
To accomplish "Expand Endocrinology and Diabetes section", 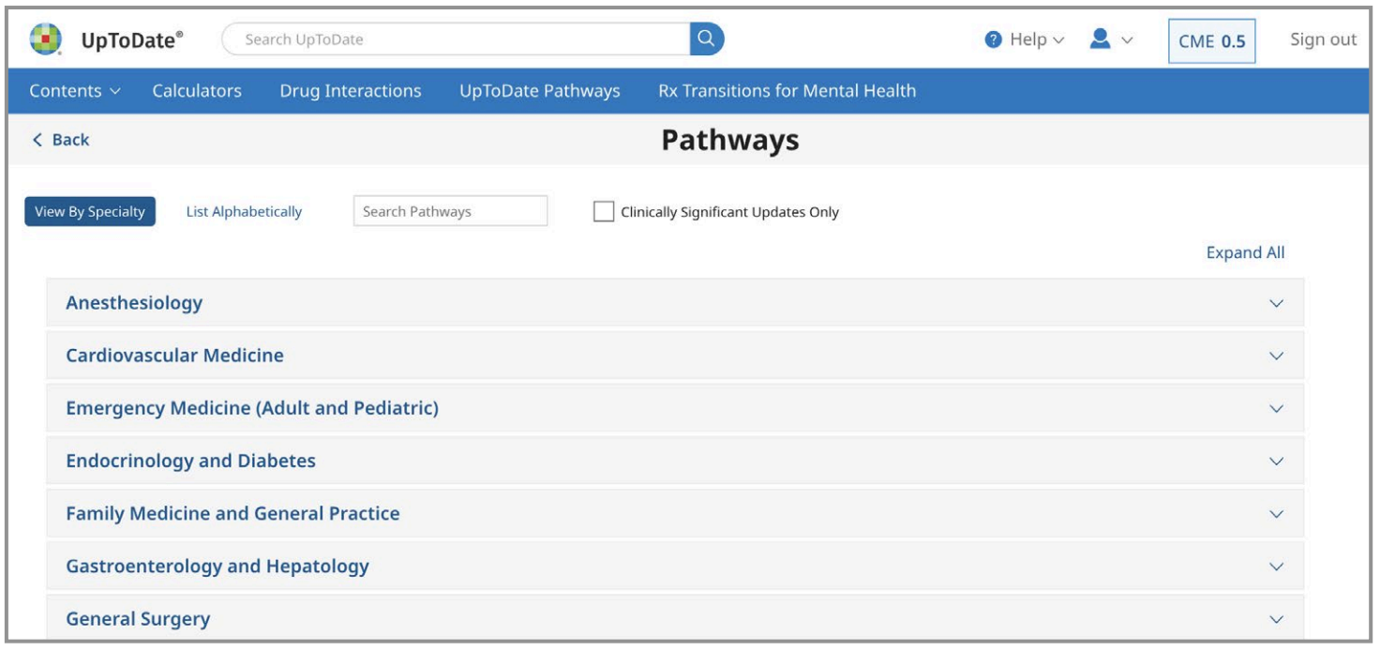I will (190, 461).
